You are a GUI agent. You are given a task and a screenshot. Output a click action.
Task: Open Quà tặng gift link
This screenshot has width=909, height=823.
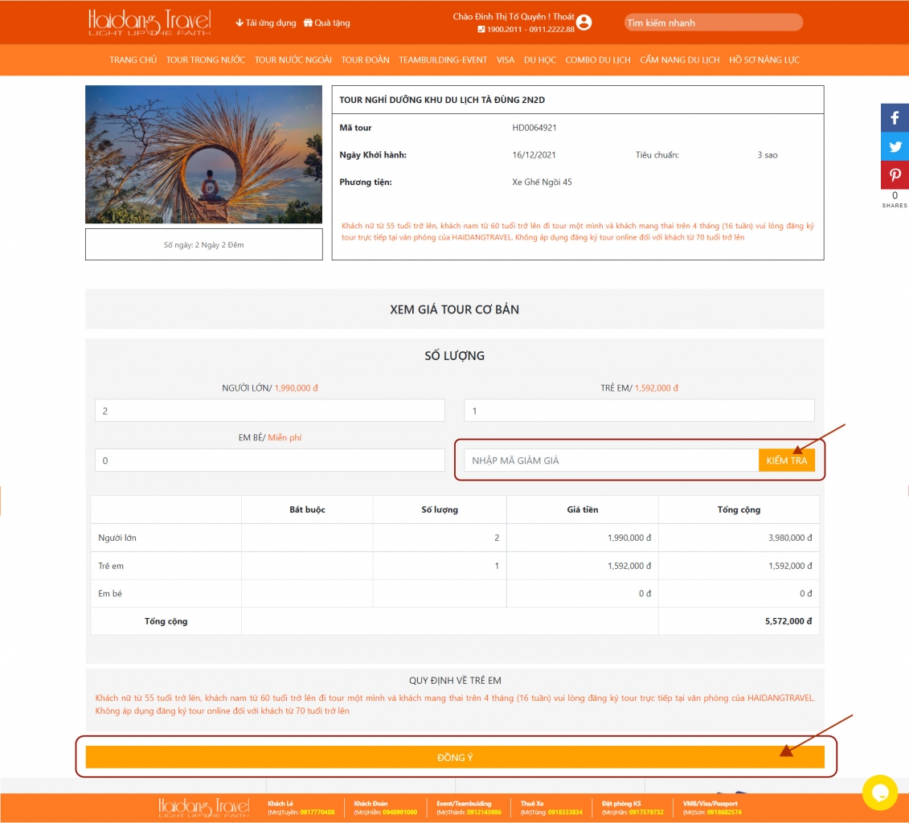[327, 23]
